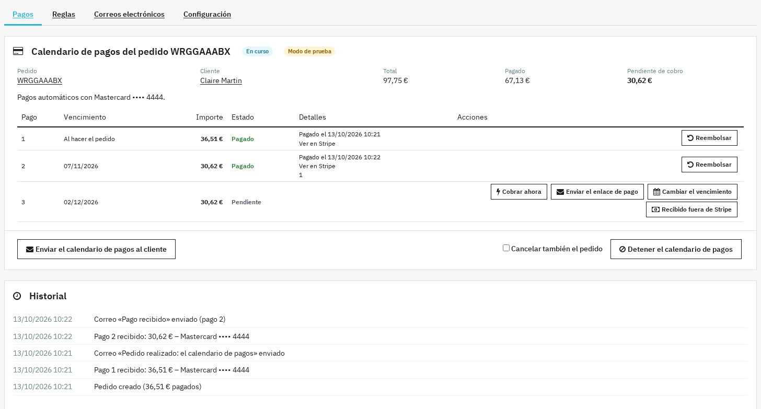This screenshot has width=761, height=409.
Task: Click the Acciones column header
Action: click(472, 117)
